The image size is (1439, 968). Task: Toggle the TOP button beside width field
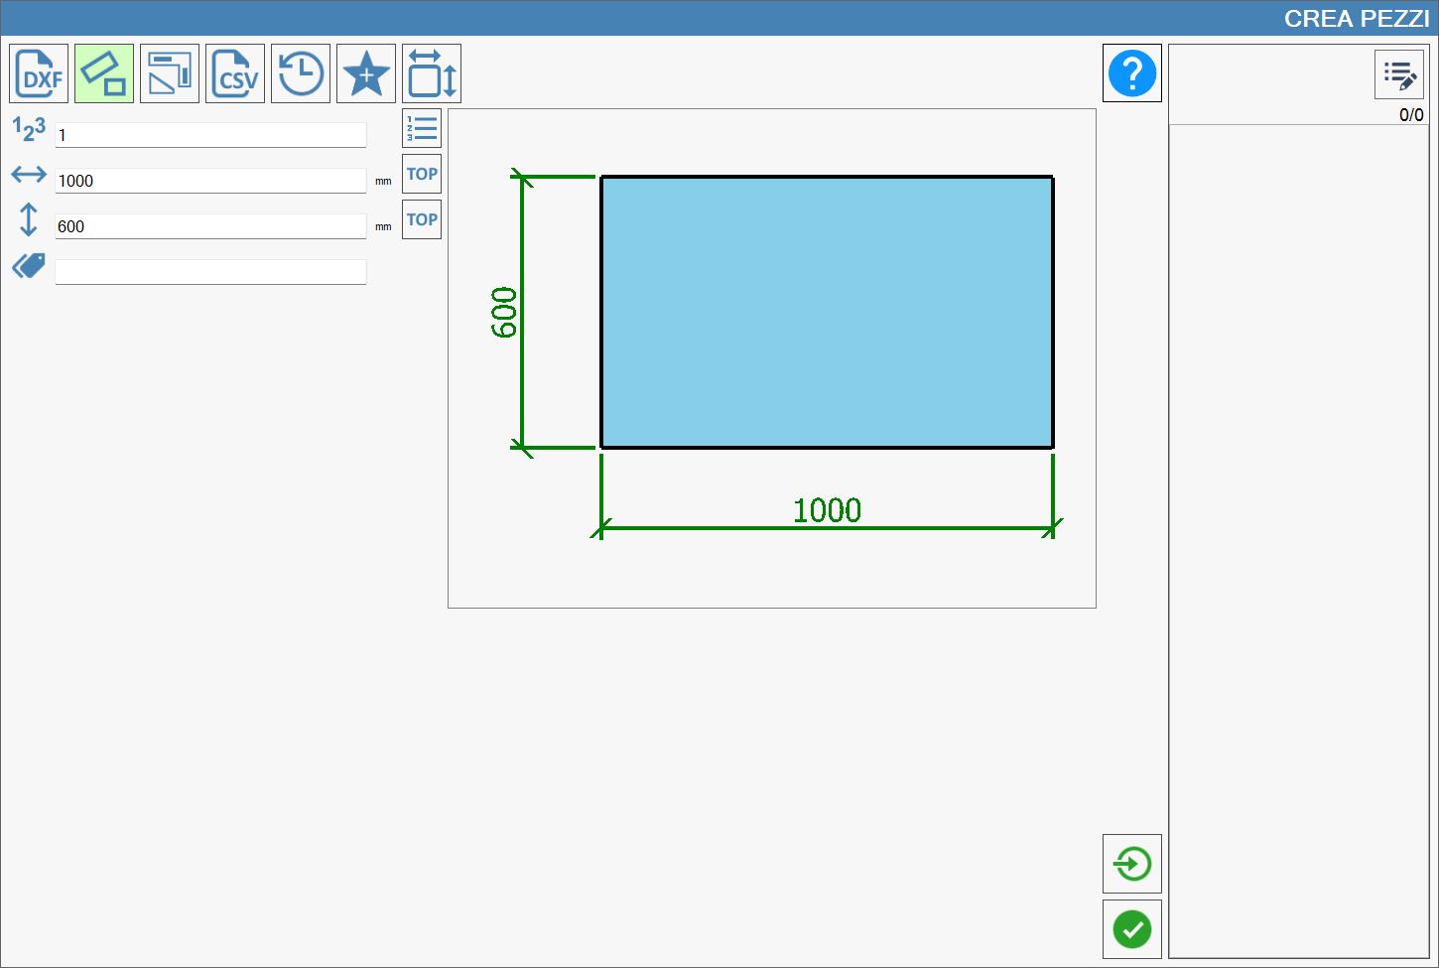point(422,175)
